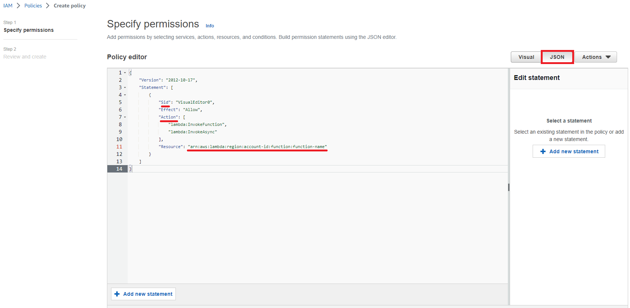Click the editor panel resize handle
Viewport: 630px width, 308px height.
coord(509,187)
